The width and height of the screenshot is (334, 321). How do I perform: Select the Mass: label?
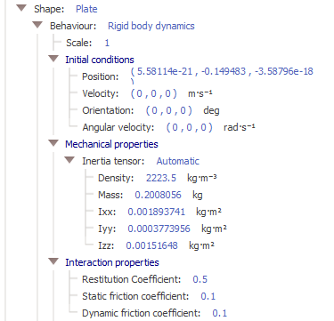coord(110,195)
